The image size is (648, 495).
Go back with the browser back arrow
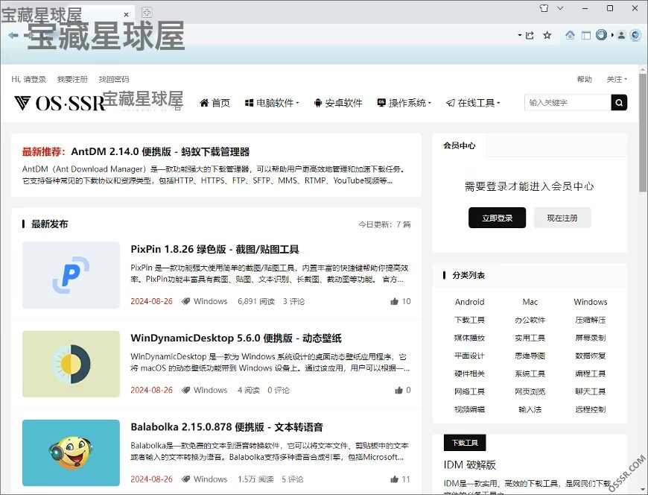pos(13,35)
